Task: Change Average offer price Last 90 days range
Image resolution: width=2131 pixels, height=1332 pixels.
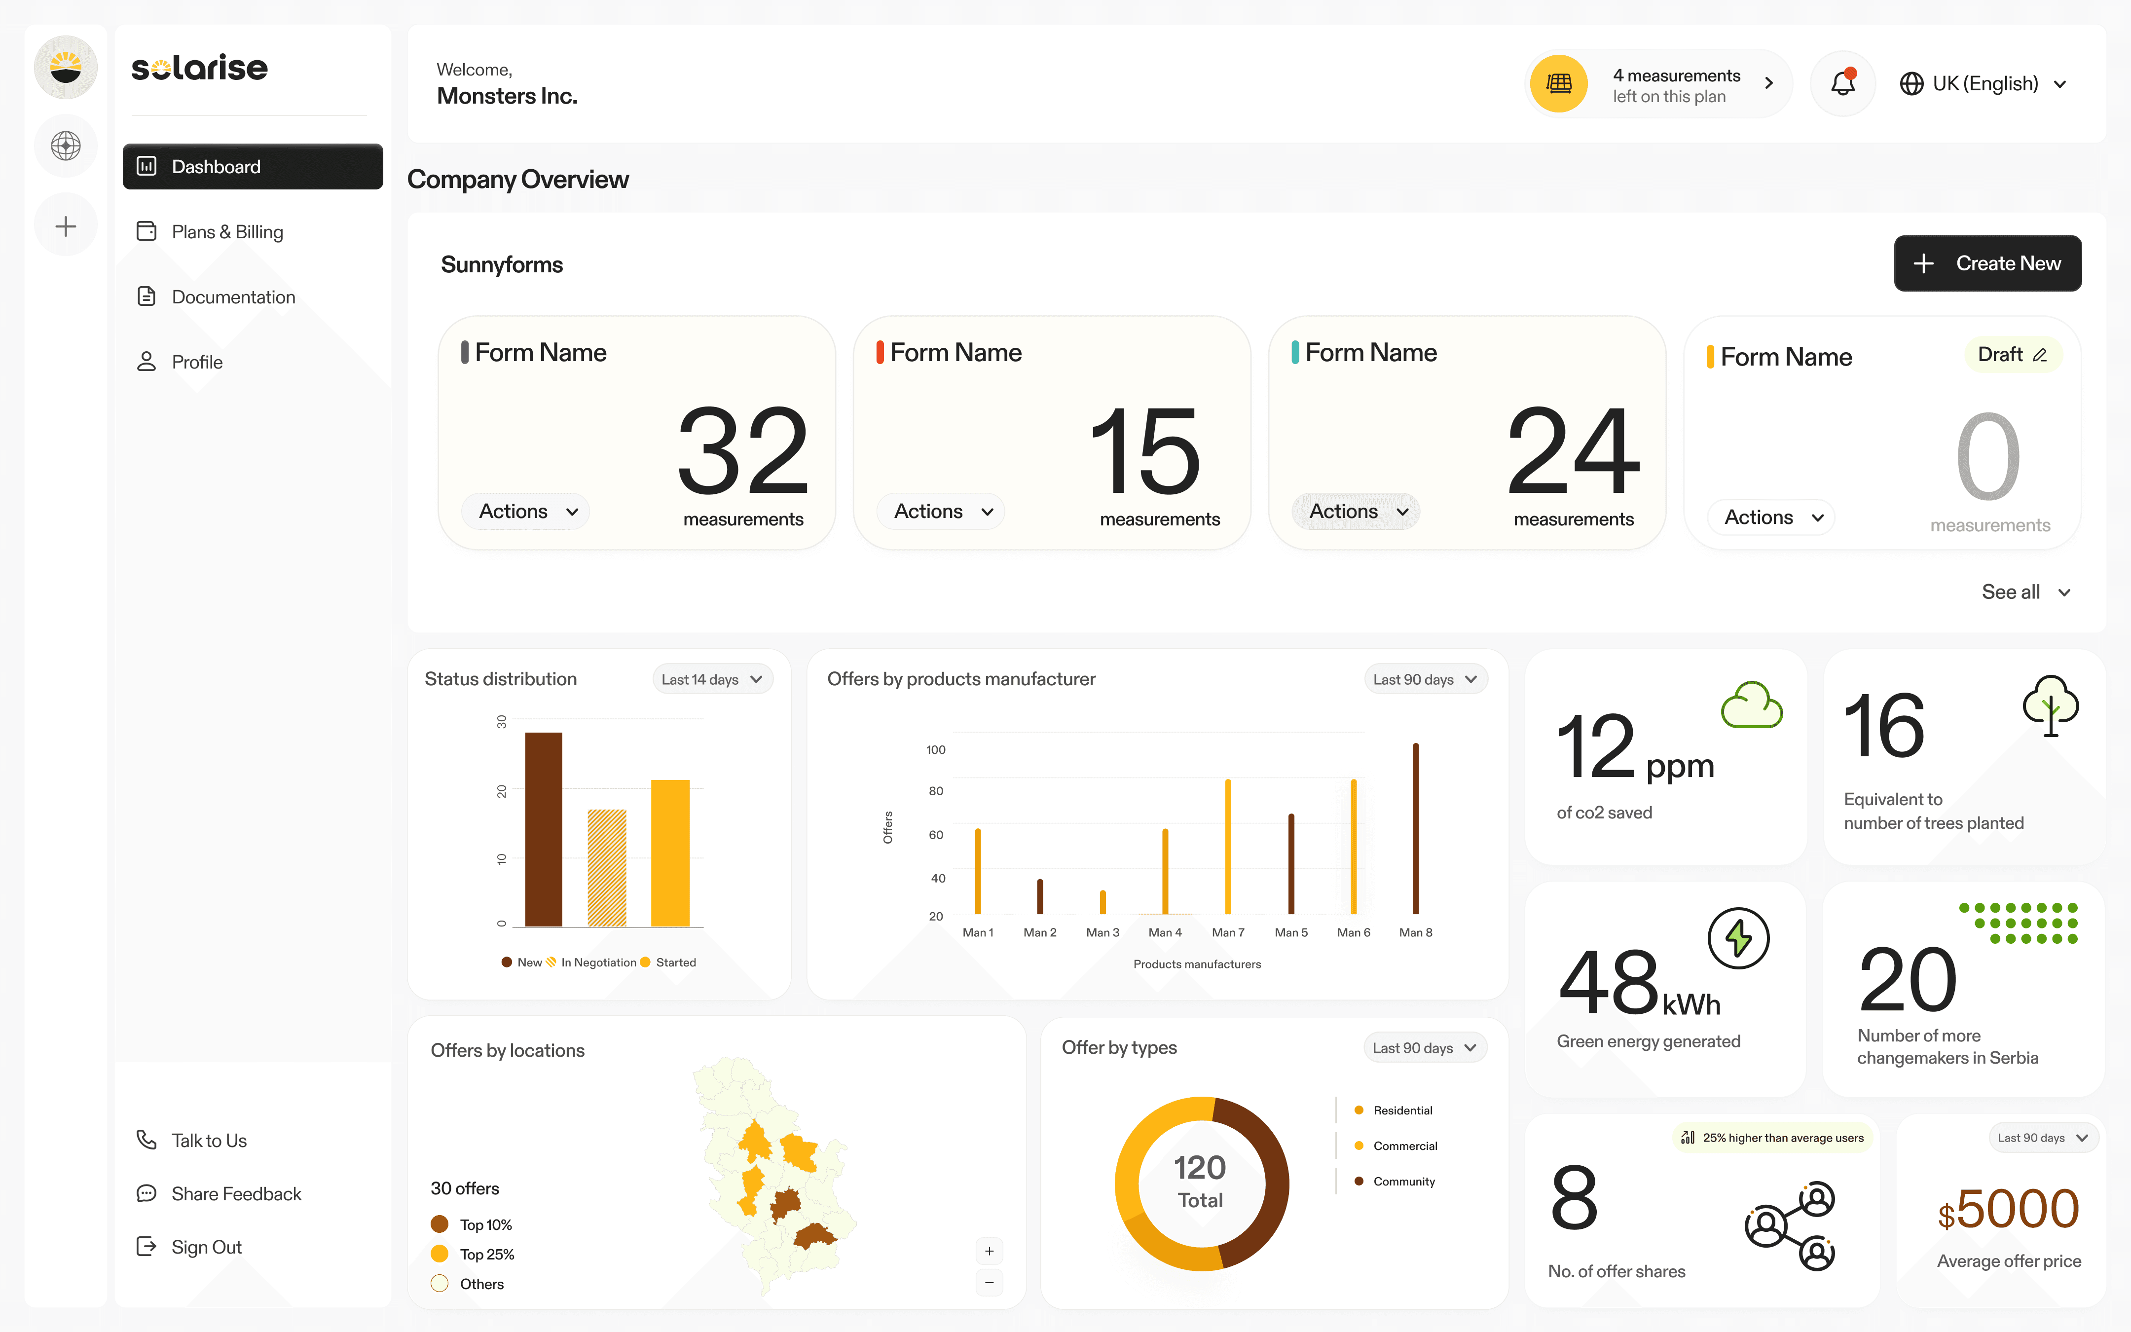Action: coord(2043,1137)
